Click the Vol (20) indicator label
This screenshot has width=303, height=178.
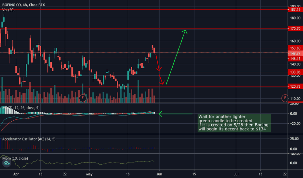click(8, 10)
